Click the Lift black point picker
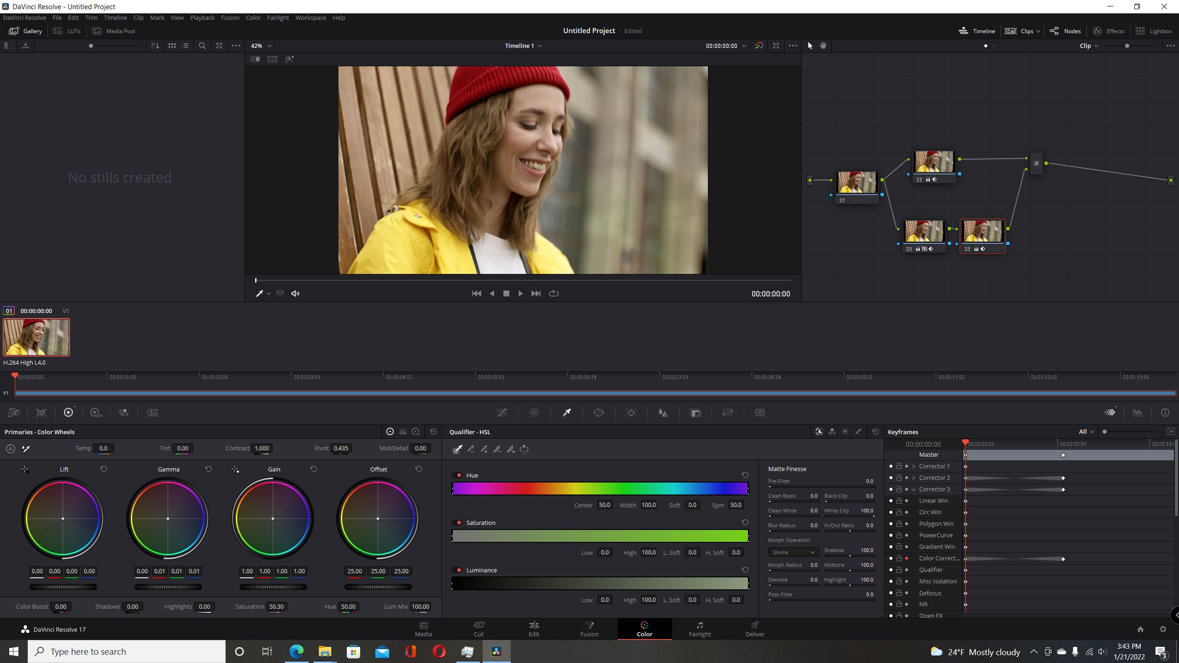 click(x=25, y=470)
